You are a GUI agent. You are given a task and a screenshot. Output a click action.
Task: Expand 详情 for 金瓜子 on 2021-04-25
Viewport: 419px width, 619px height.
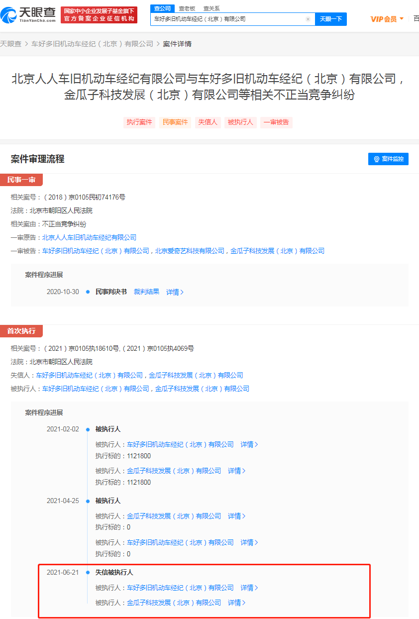[x=237, y=516]
